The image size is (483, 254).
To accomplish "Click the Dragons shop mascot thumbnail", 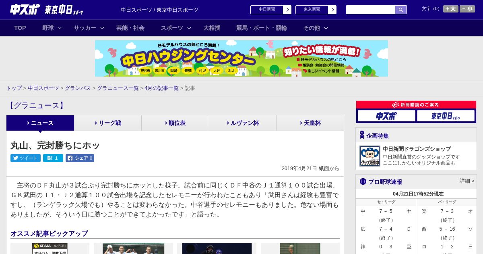I will click(x=370, y=156).
